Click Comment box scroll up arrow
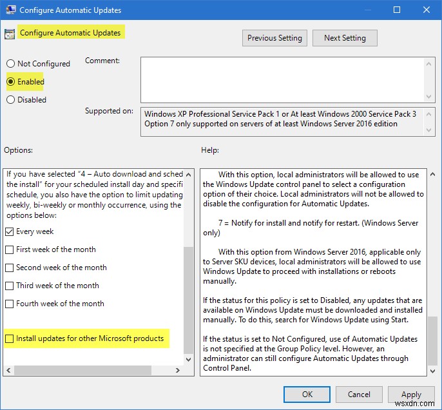Image resolution: width=442 pixels, height=410 pixels. pyautogui.click(x=428, y=64)
